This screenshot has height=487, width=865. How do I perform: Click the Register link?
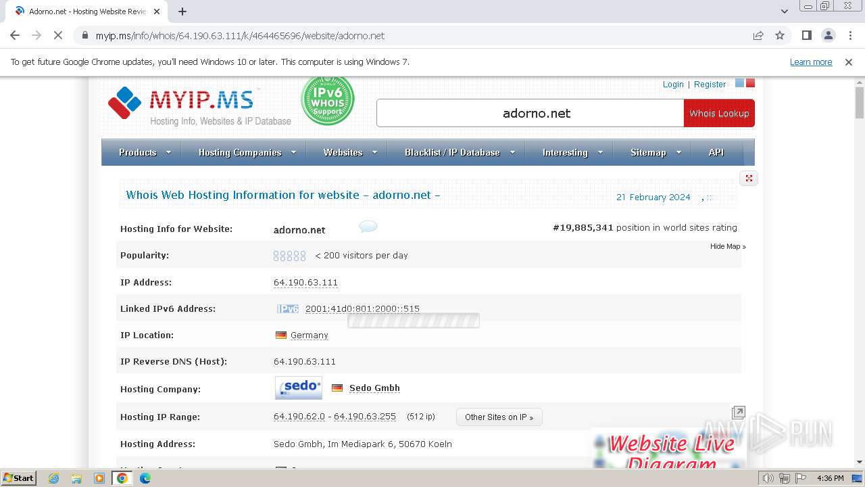[x=710, y=84]
